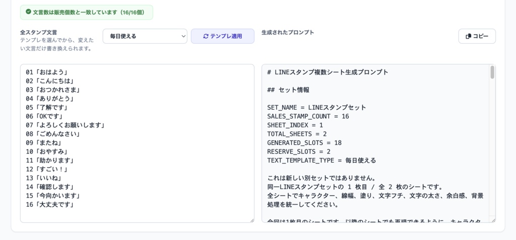Click the copy icon in コピー button
The height and width of the screenshot is (240, 516).
pos(469,36)
